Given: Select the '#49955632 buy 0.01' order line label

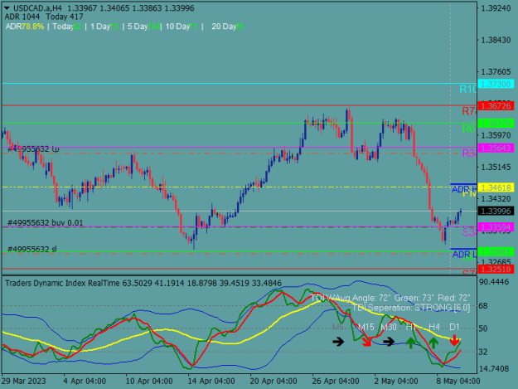Looking at the screenshot, I should click(x=46, y=223).
